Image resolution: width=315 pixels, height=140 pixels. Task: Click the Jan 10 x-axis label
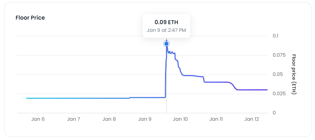coord(180,119)
